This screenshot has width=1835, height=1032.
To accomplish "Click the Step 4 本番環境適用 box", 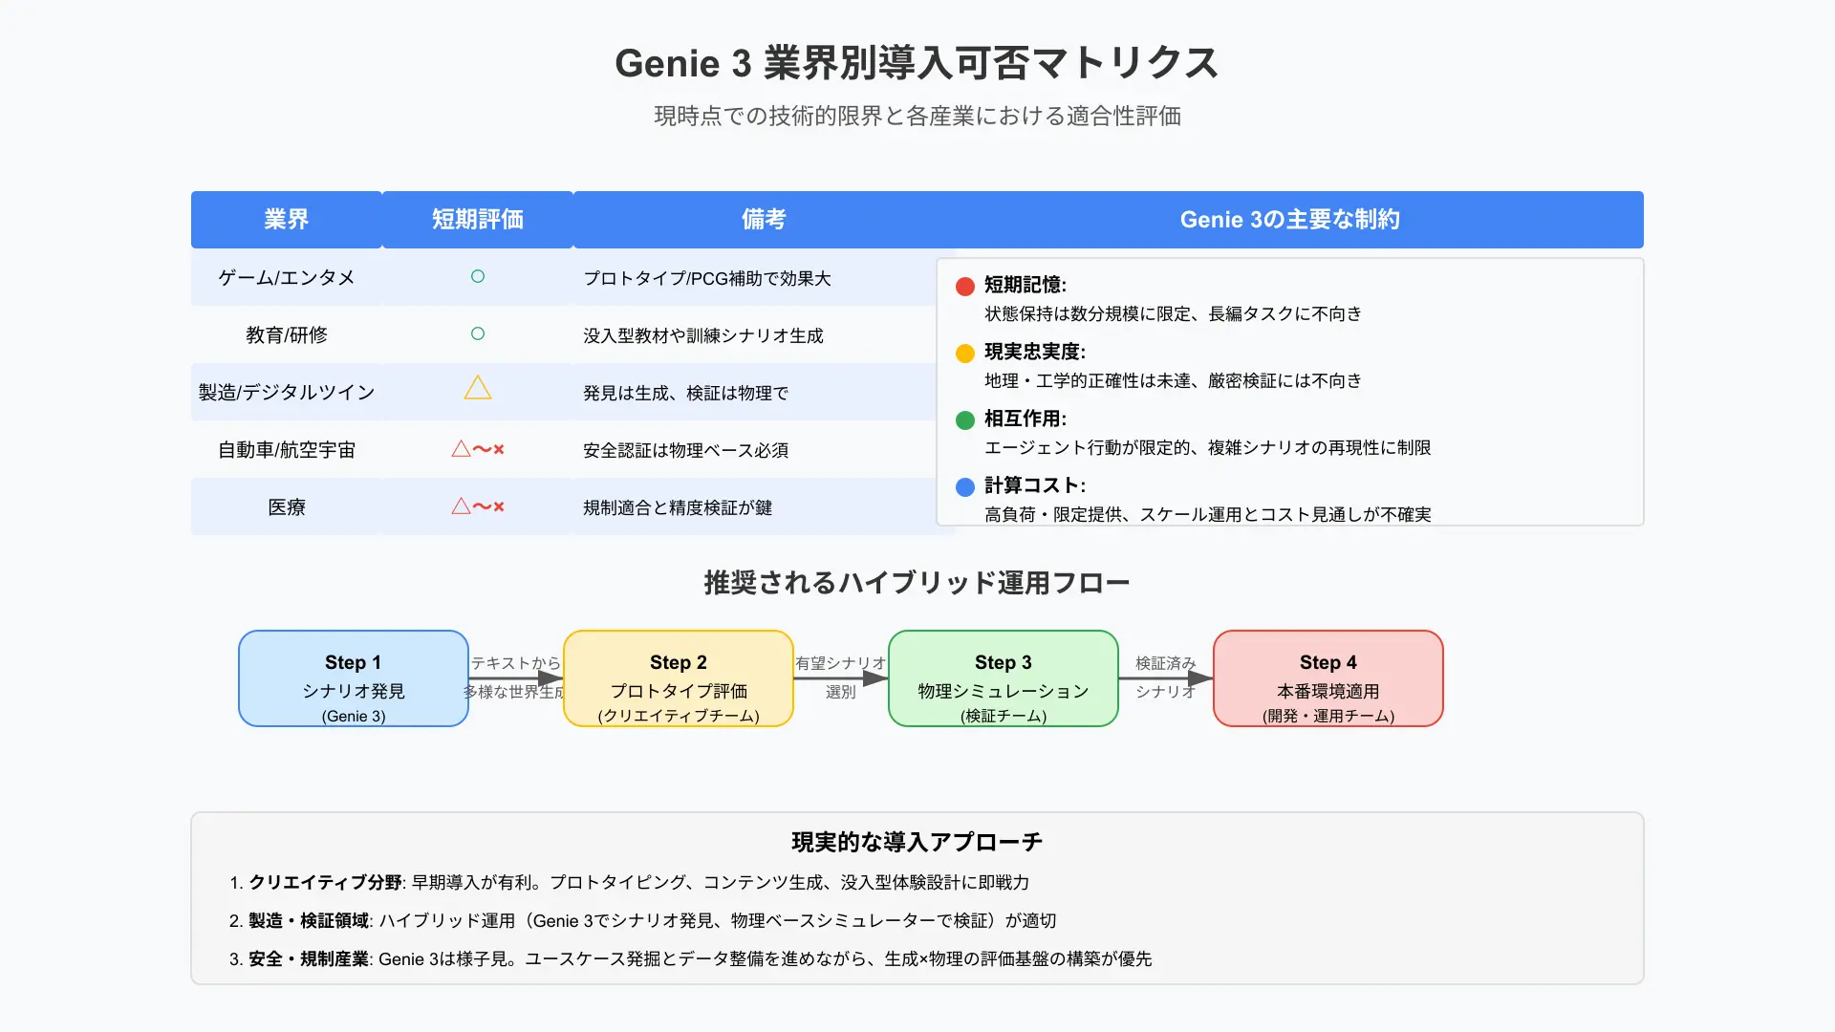I will [1328, 678].
